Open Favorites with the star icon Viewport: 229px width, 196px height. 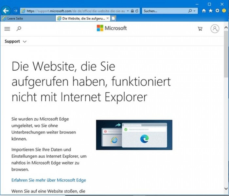tap(211, 11)
